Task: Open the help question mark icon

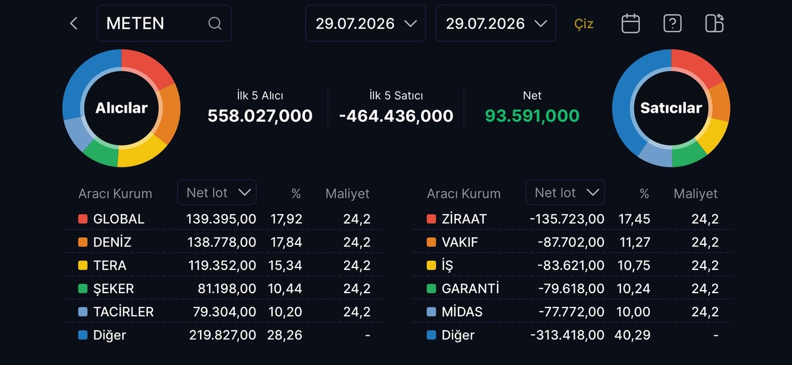Action: pos(672,24)
